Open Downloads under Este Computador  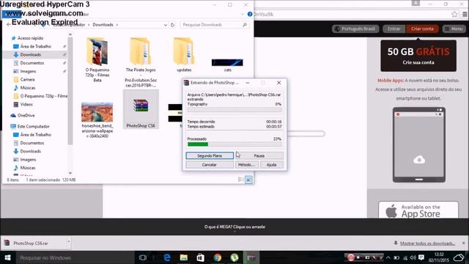pos(31,151)
